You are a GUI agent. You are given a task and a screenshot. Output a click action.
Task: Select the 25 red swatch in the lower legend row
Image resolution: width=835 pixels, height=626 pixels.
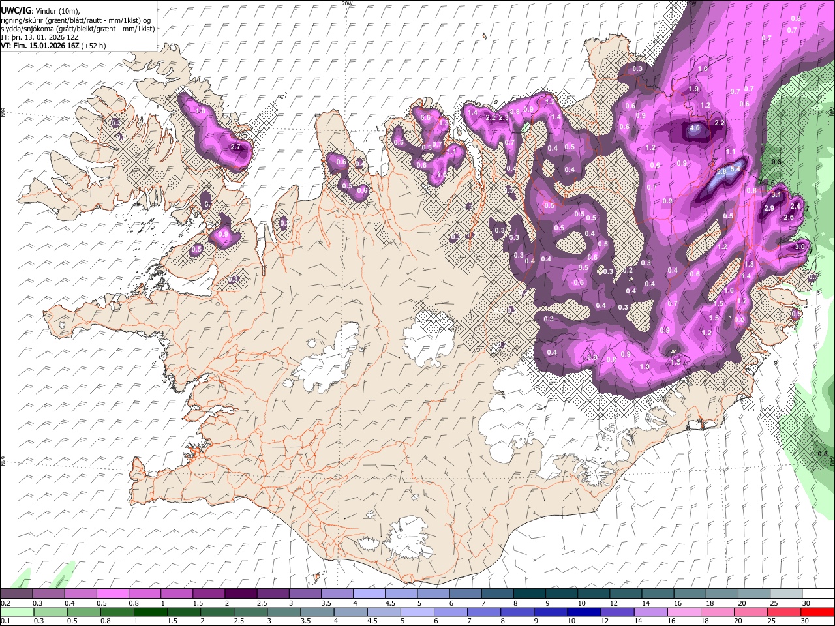785,612
